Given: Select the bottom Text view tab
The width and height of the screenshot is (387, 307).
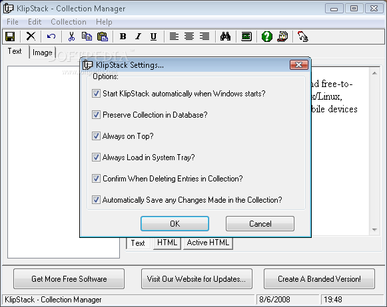Looking at the screenshot, I should pyautogui.click(x=138, y=243).
